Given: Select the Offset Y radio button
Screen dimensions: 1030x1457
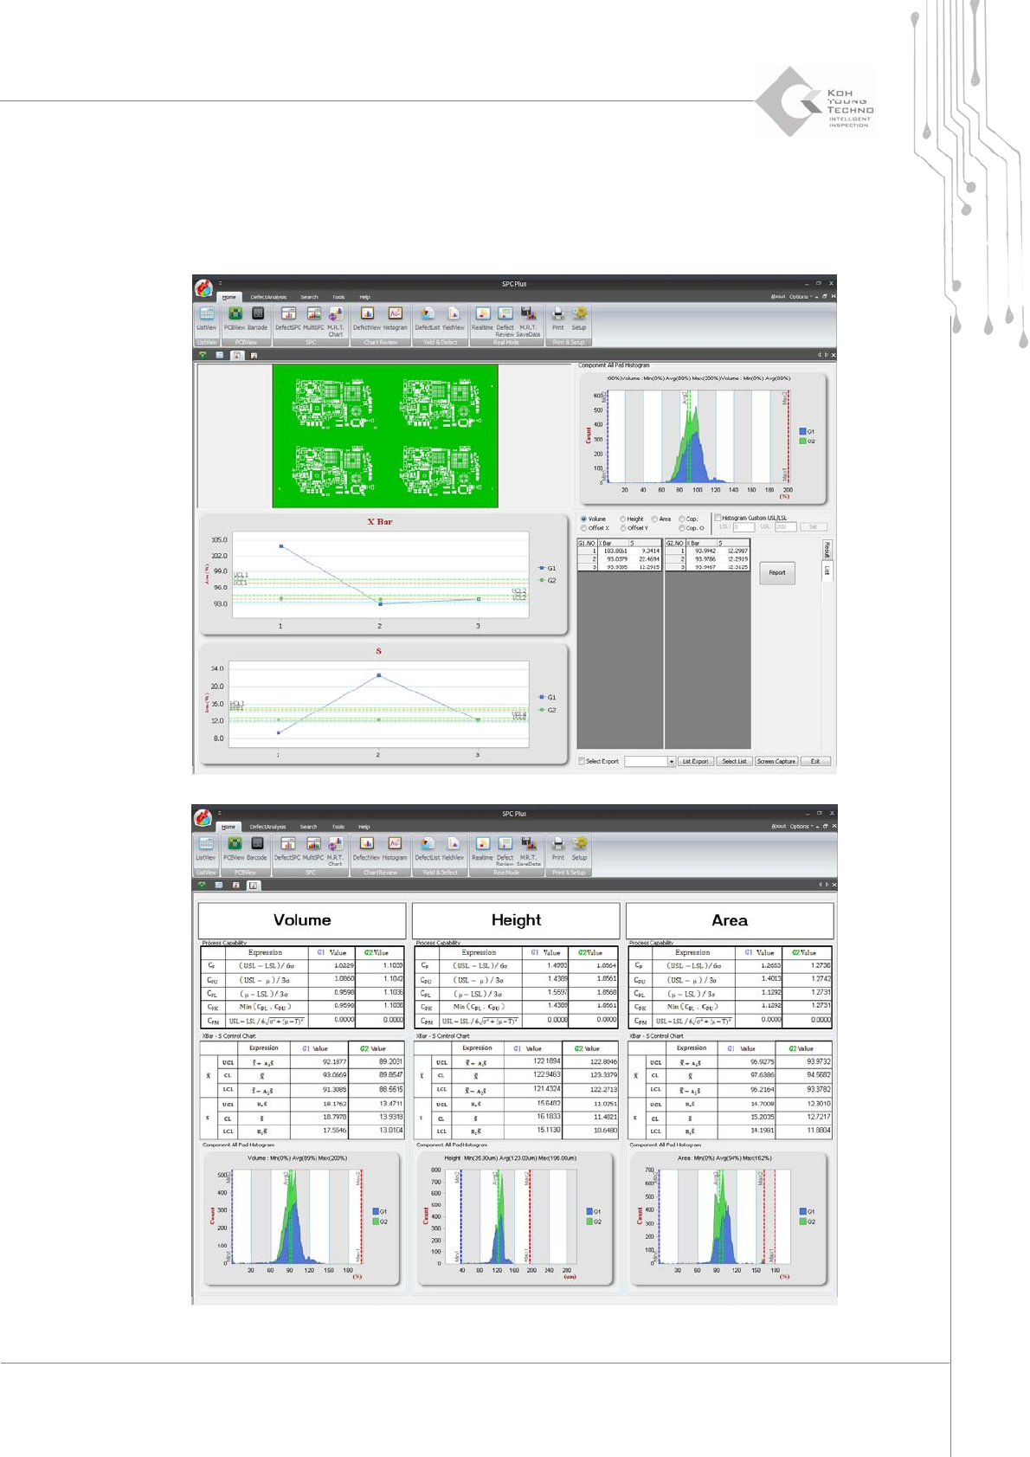Looking at the screenshot, I should [x=623, y=528].
